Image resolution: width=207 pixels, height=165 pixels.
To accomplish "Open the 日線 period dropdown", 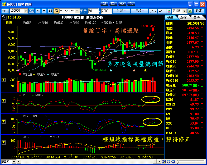I will point(139,11).
